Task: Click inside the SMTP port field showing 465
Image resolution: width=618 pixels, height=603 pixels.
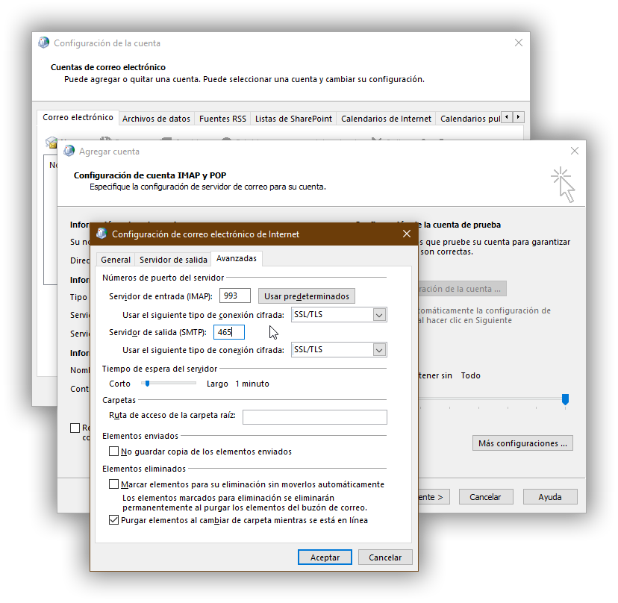Action: (228, 331)
